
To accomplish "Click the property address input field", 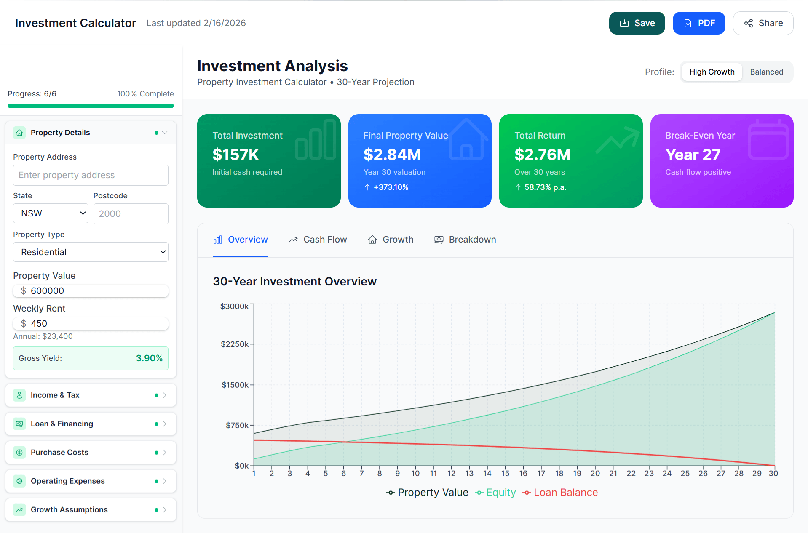I will [x=90, y=175].
